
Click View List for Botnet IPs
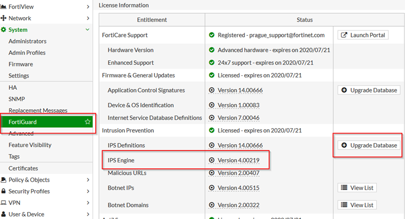click(x=357, y=188)
